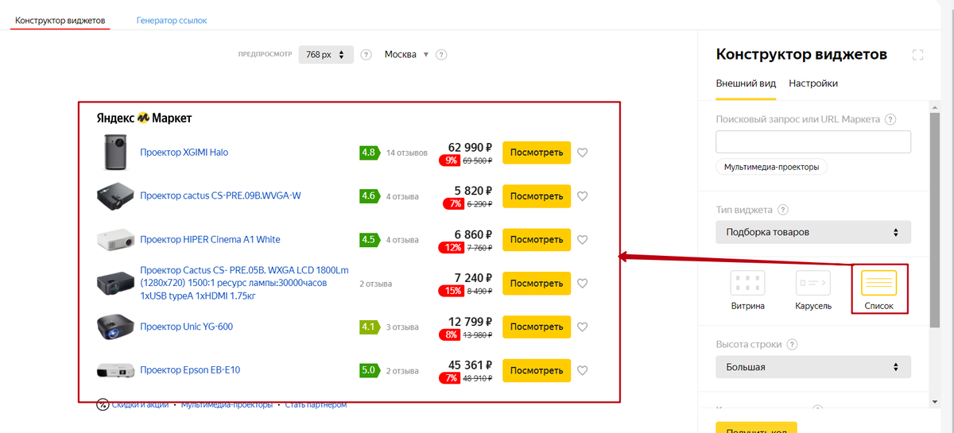Open help icon next to Москва region
Image resolution: width=954 pixels, height=433 pixels.
coord(441,55)
